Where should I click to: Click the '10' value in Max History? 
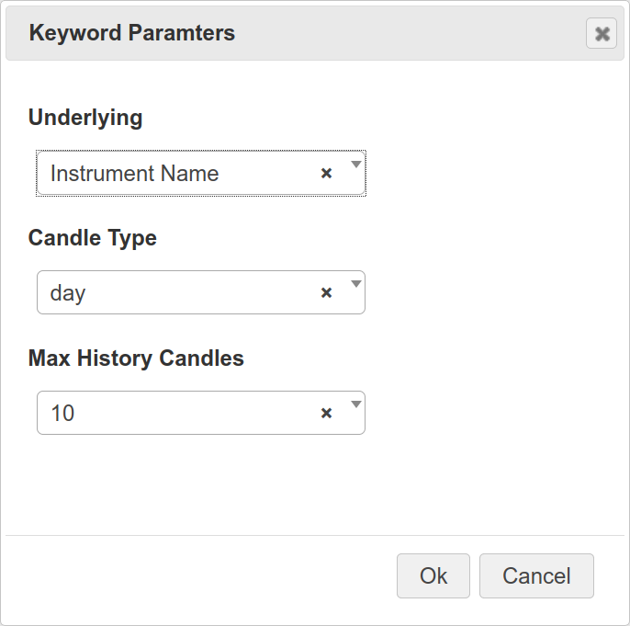click(62, 414)
